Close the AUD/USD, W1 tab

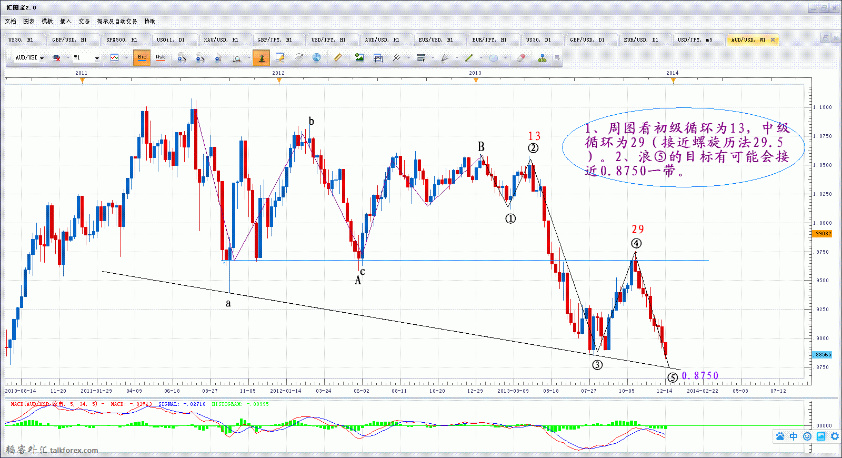click(773, 40)
